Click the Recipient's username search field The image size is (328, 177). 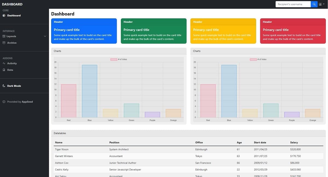coord(293,4)
